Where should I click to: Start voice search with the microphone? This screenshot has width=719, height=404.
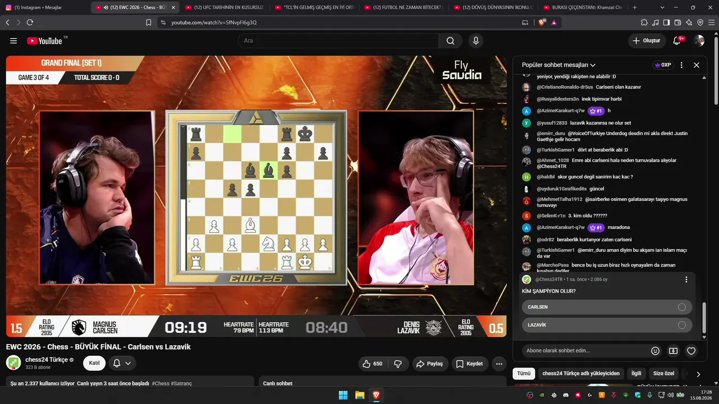[476, 40]
